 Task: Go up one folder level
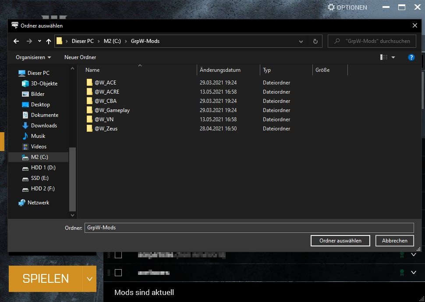(48, 41)
